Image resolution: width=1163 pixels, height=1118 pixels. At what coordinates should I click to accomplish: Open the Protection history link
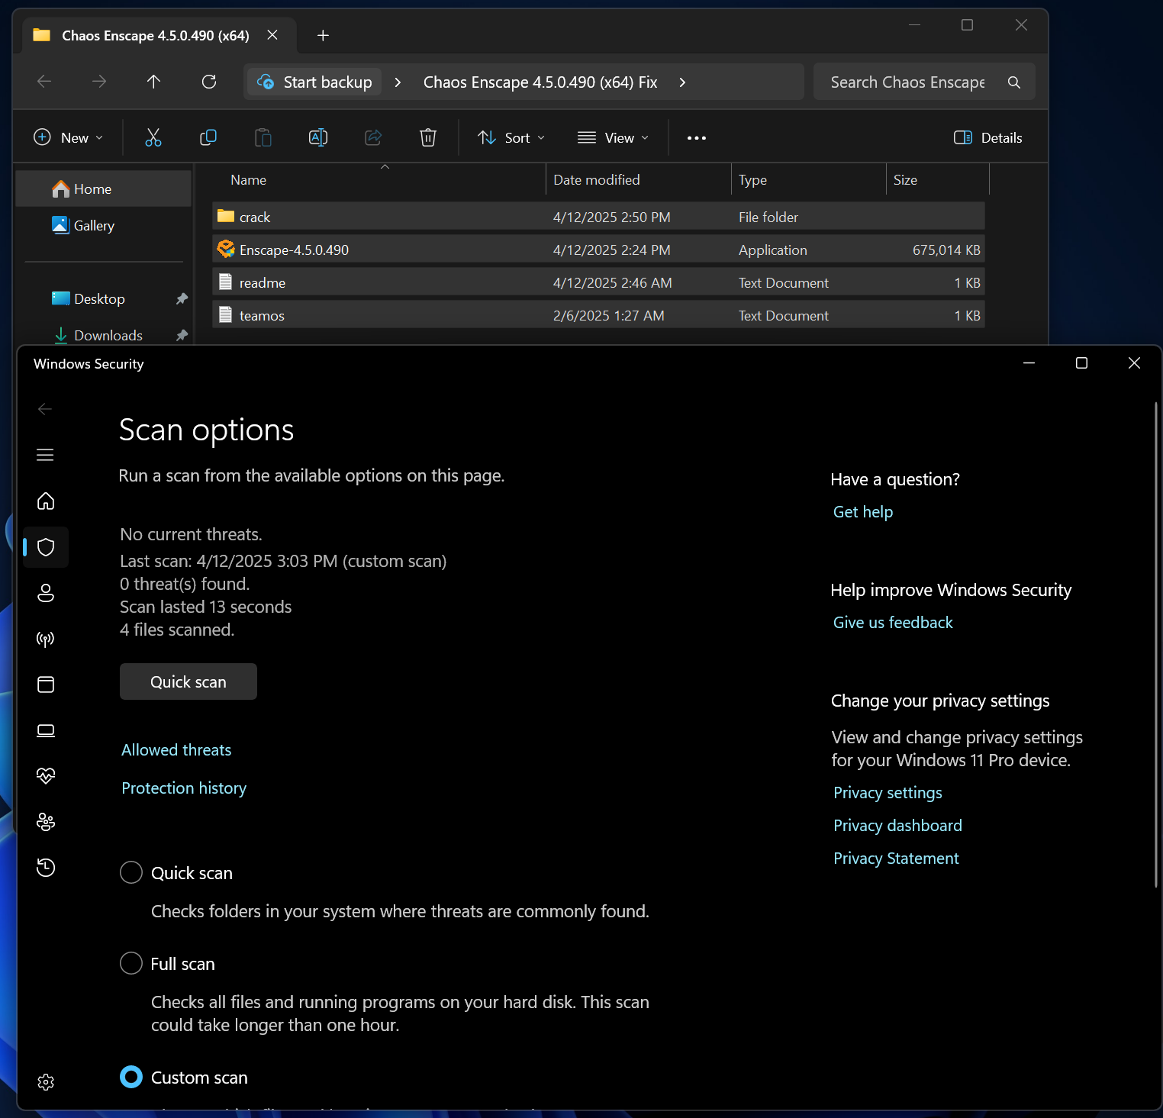click(x=184, y=788)
